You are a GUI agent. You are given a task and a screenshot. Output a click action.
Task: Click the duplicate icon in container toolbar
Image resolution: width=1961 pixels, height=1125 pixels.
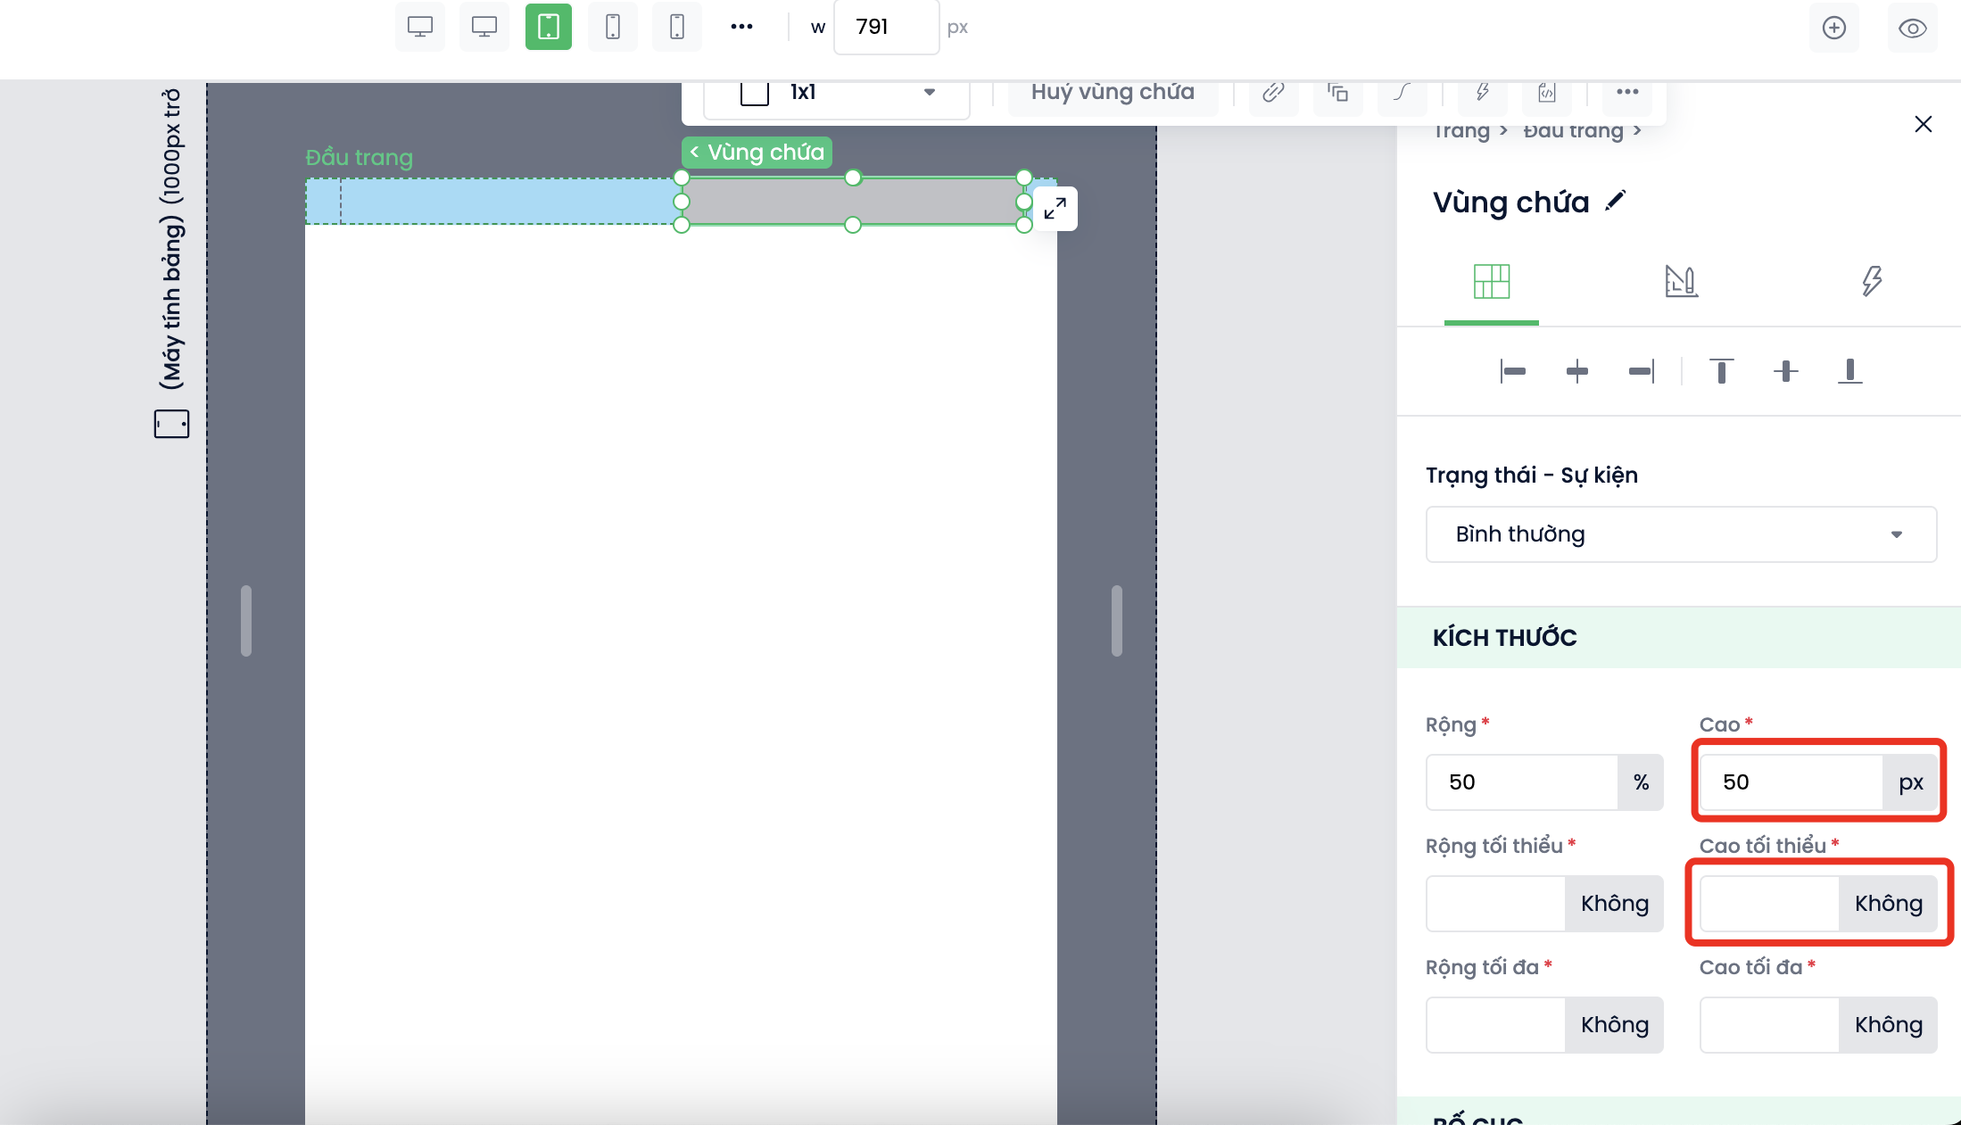pyautogui.click(x=1337, y=92)
